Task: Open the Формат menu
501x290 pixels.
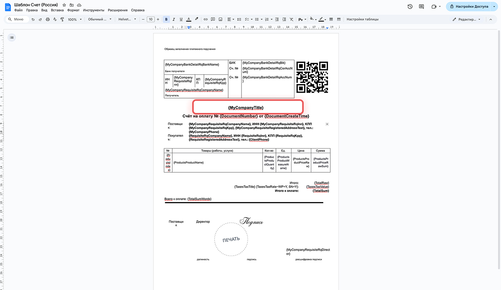Action: (73, 10)
